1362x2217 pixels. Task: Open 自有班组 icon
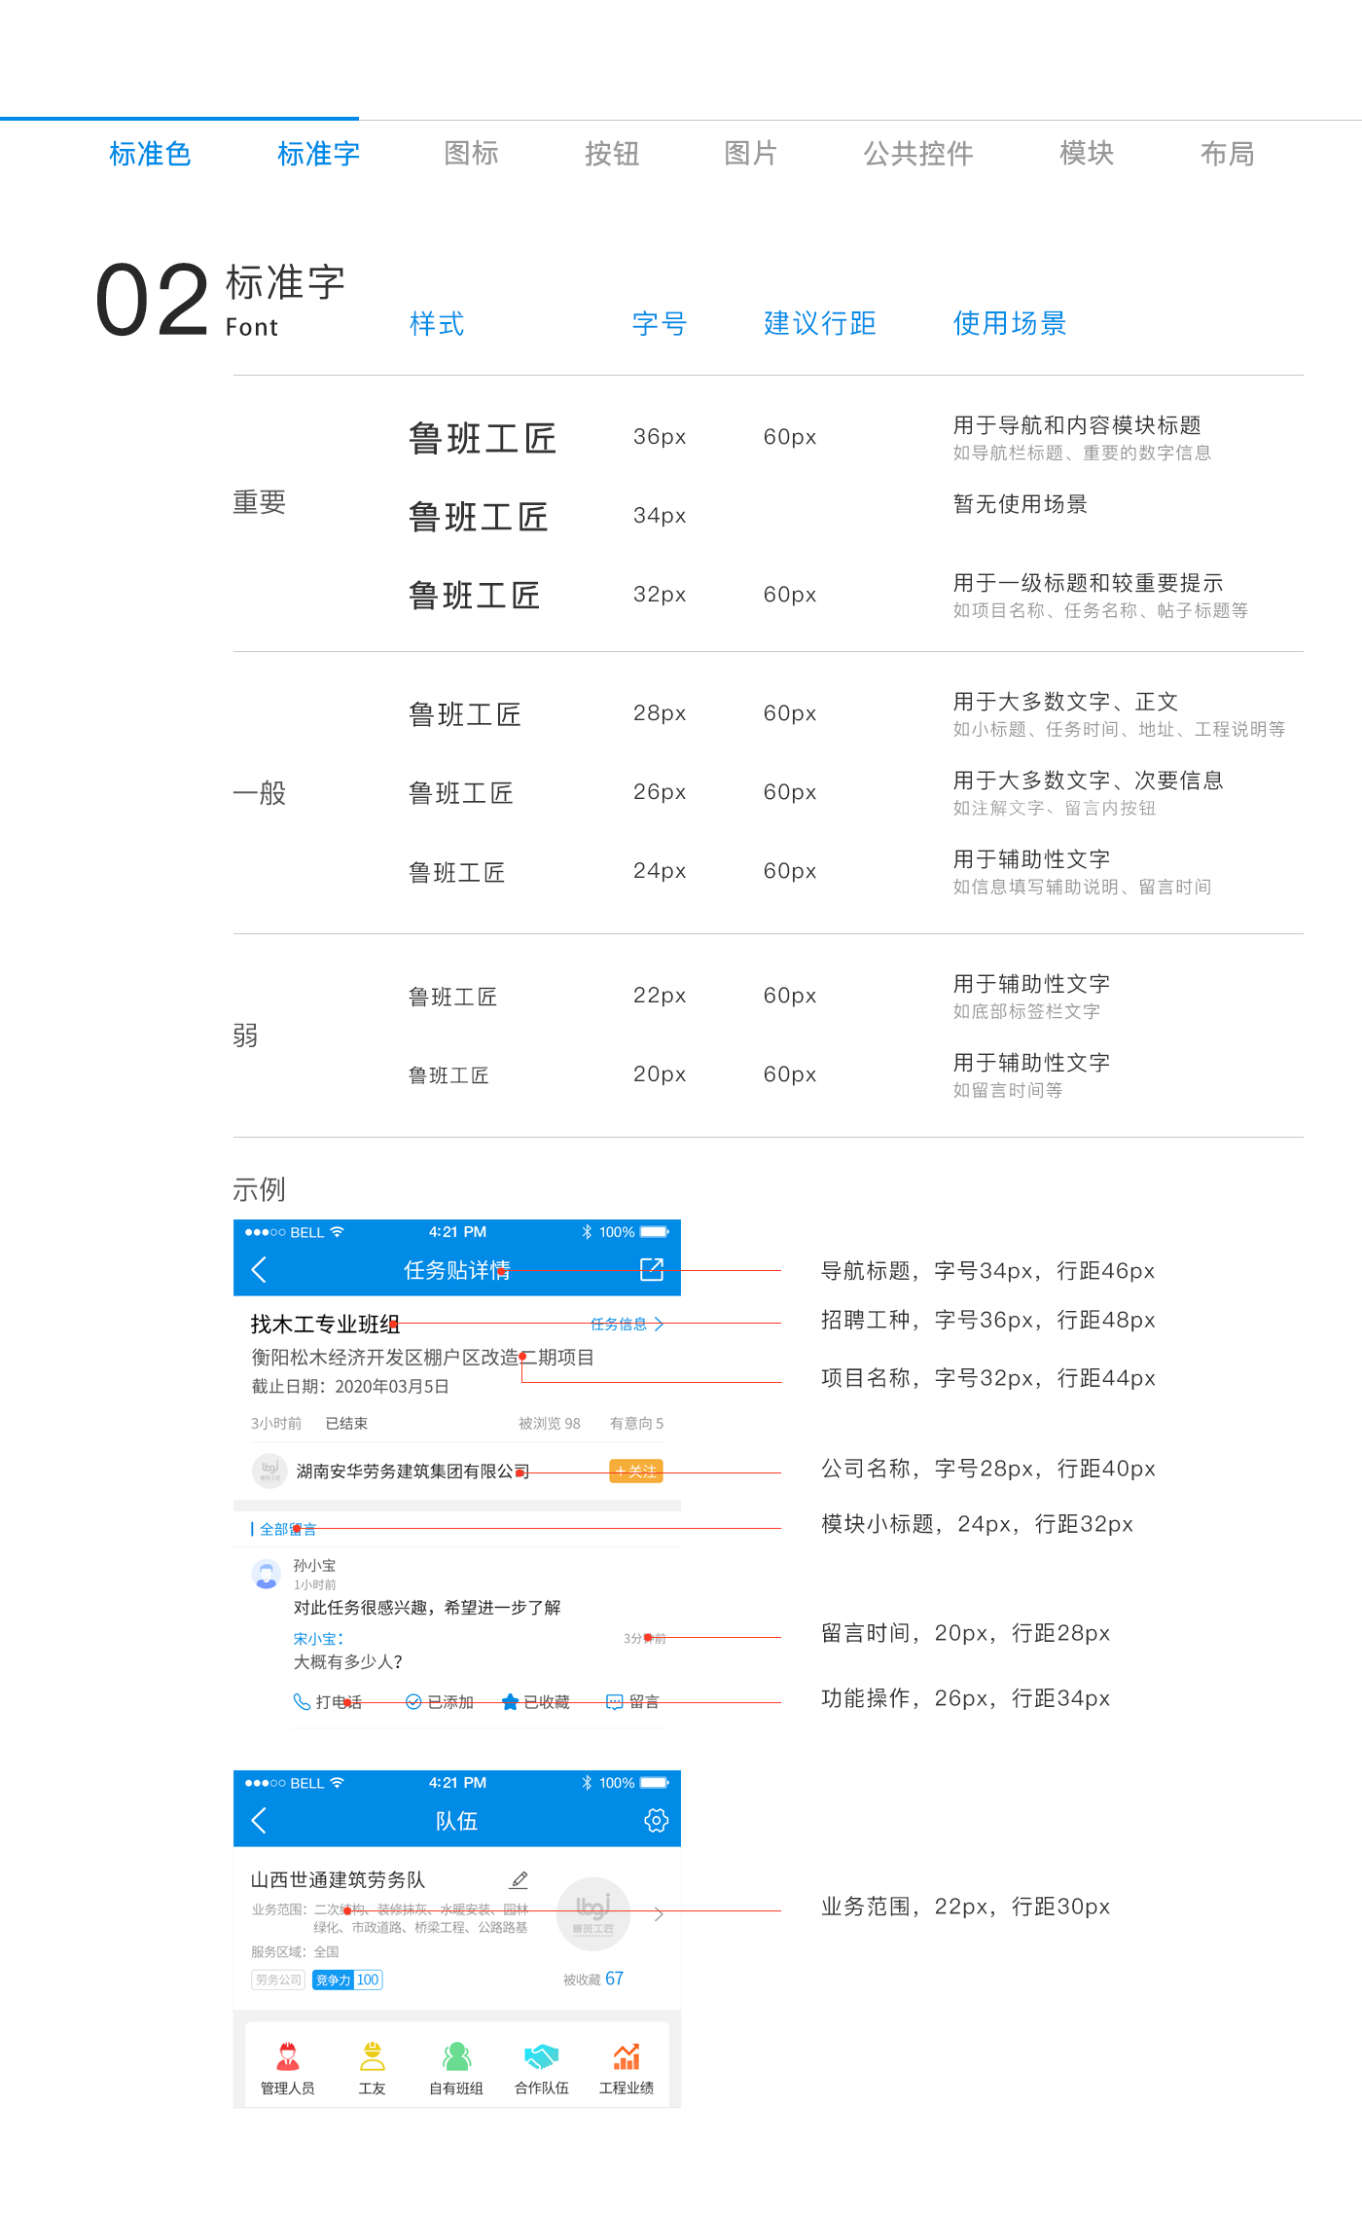pyautogui.click(x=456, y=2056)
